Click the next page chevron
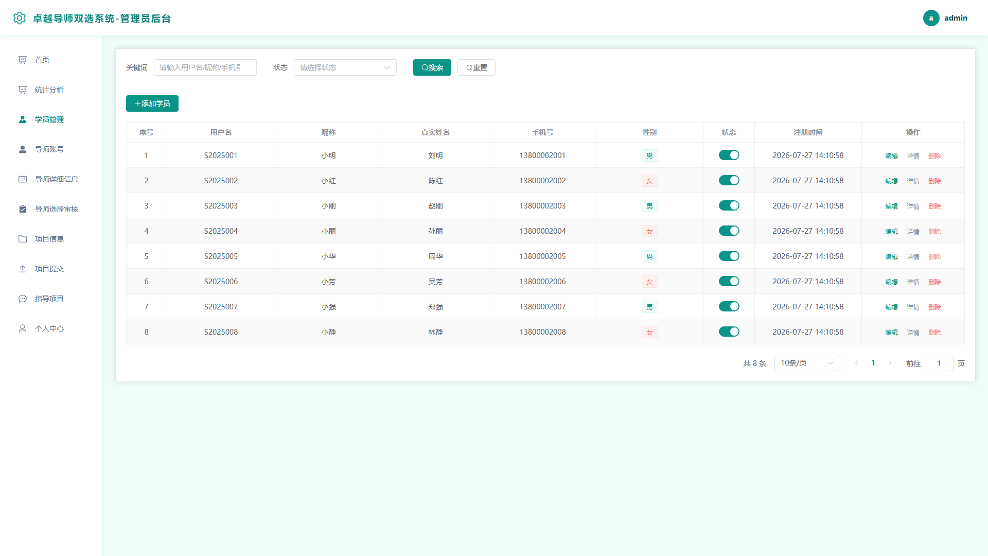Image resolution: width=988 pixels, height=556 pixels. pos(890,363)
